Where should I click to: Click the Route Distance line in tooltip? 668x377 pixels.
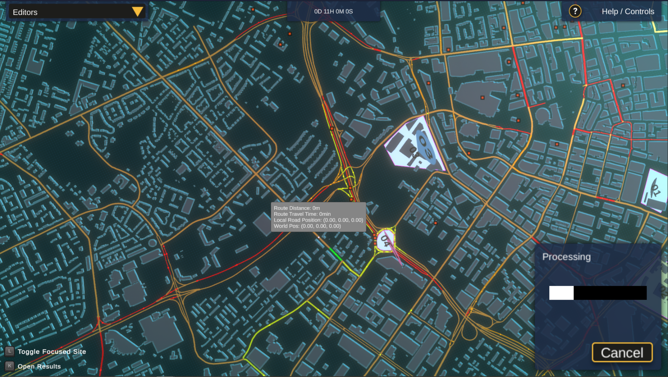(x=297, y=208)
